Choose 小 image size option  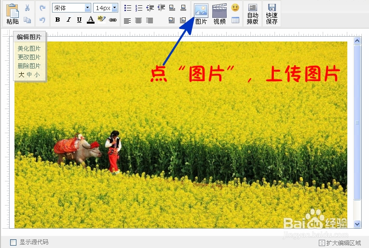click(37, 75)
